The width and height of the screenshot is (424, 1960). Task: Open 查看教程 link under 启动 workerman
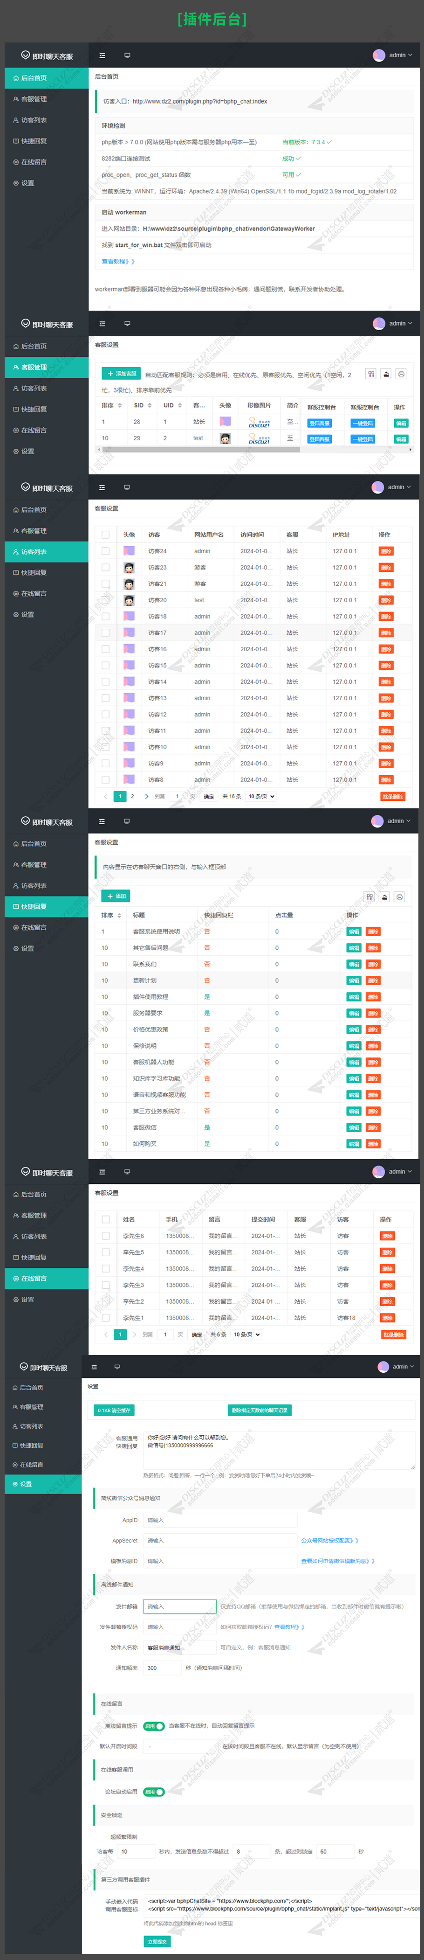pyautogui.click(x=118, y=261)
